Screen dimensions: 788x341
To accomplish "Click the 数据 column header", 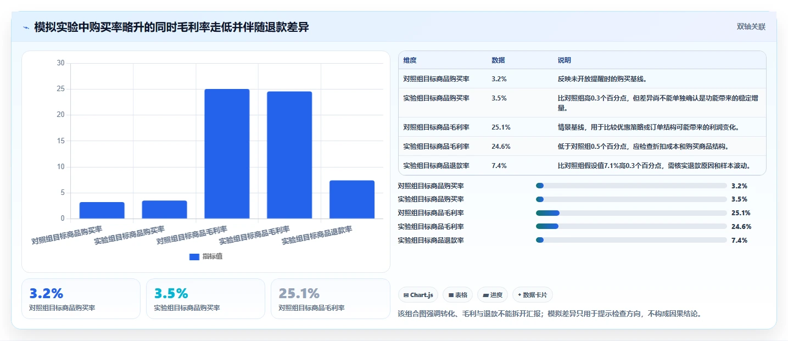I will pyautogui.click(x=499, y=60).
